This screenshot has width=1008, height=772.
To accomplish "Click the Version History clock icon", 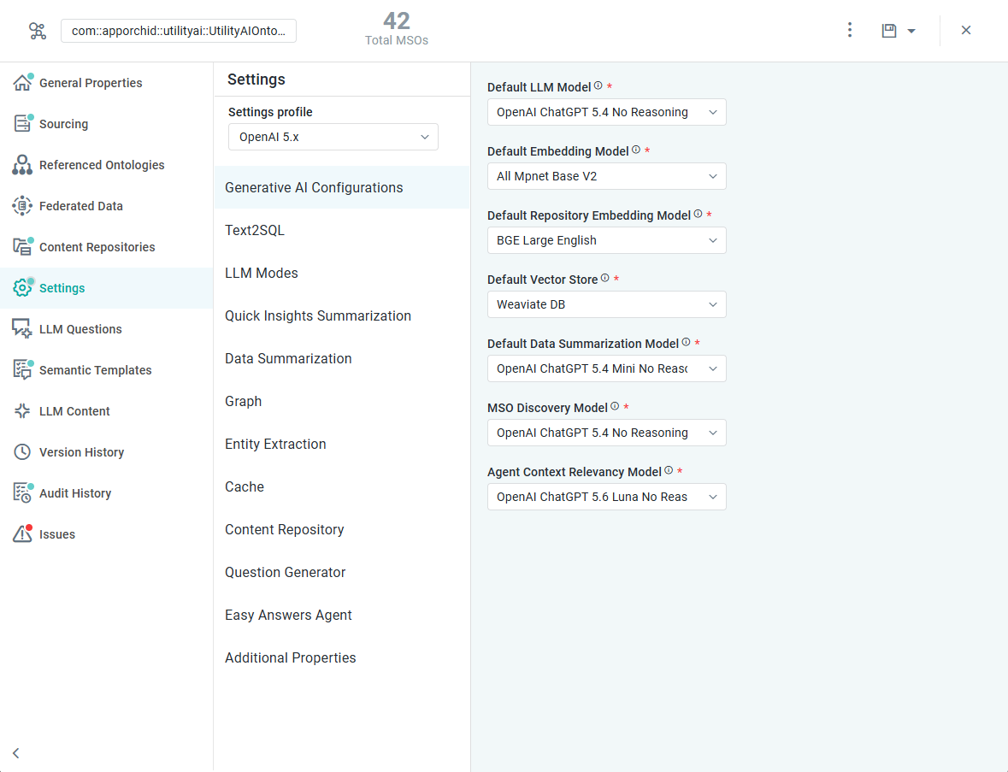I will (x=22, y=452).
